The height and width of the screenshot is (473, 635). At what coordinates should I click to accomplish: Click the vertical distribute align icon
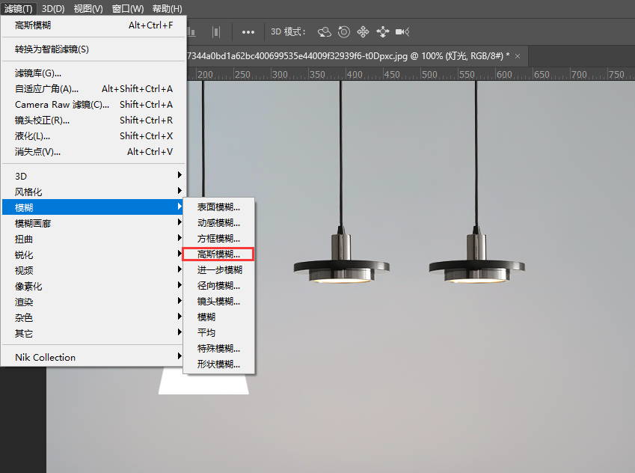[216, 32]
